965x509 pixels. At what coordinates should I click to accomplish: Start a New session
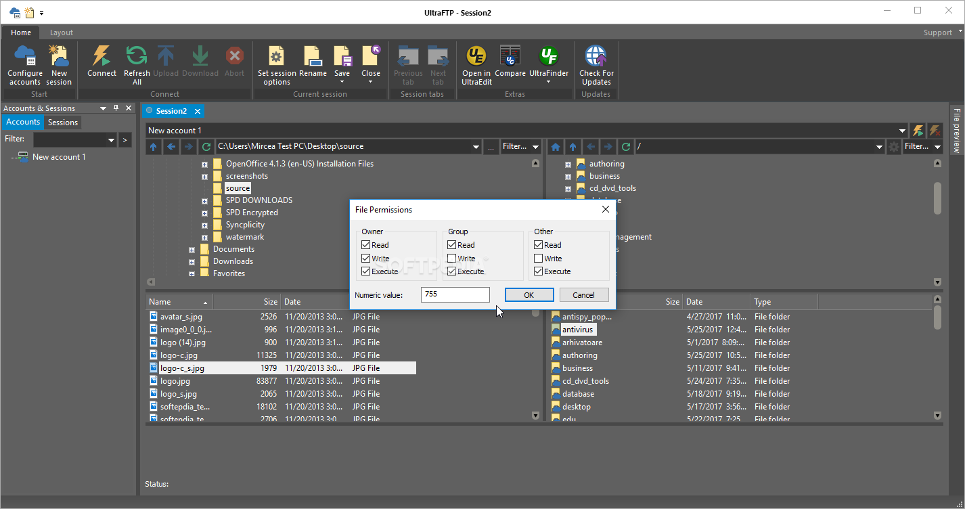pos(59,66)
